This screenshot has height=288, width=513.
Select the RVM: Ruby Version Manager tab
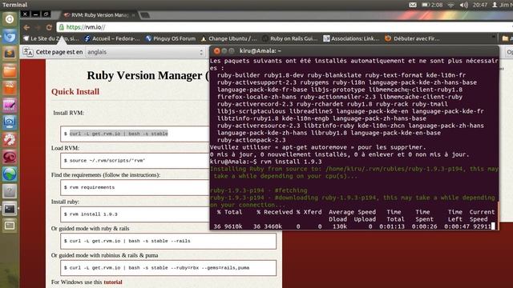tap(99, 15)
